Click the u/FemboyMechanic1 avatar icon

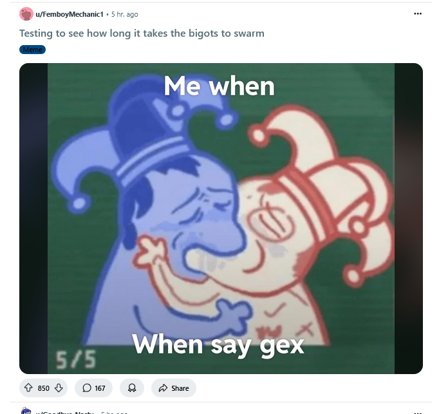pyautogui.click(x=26, y=14)
